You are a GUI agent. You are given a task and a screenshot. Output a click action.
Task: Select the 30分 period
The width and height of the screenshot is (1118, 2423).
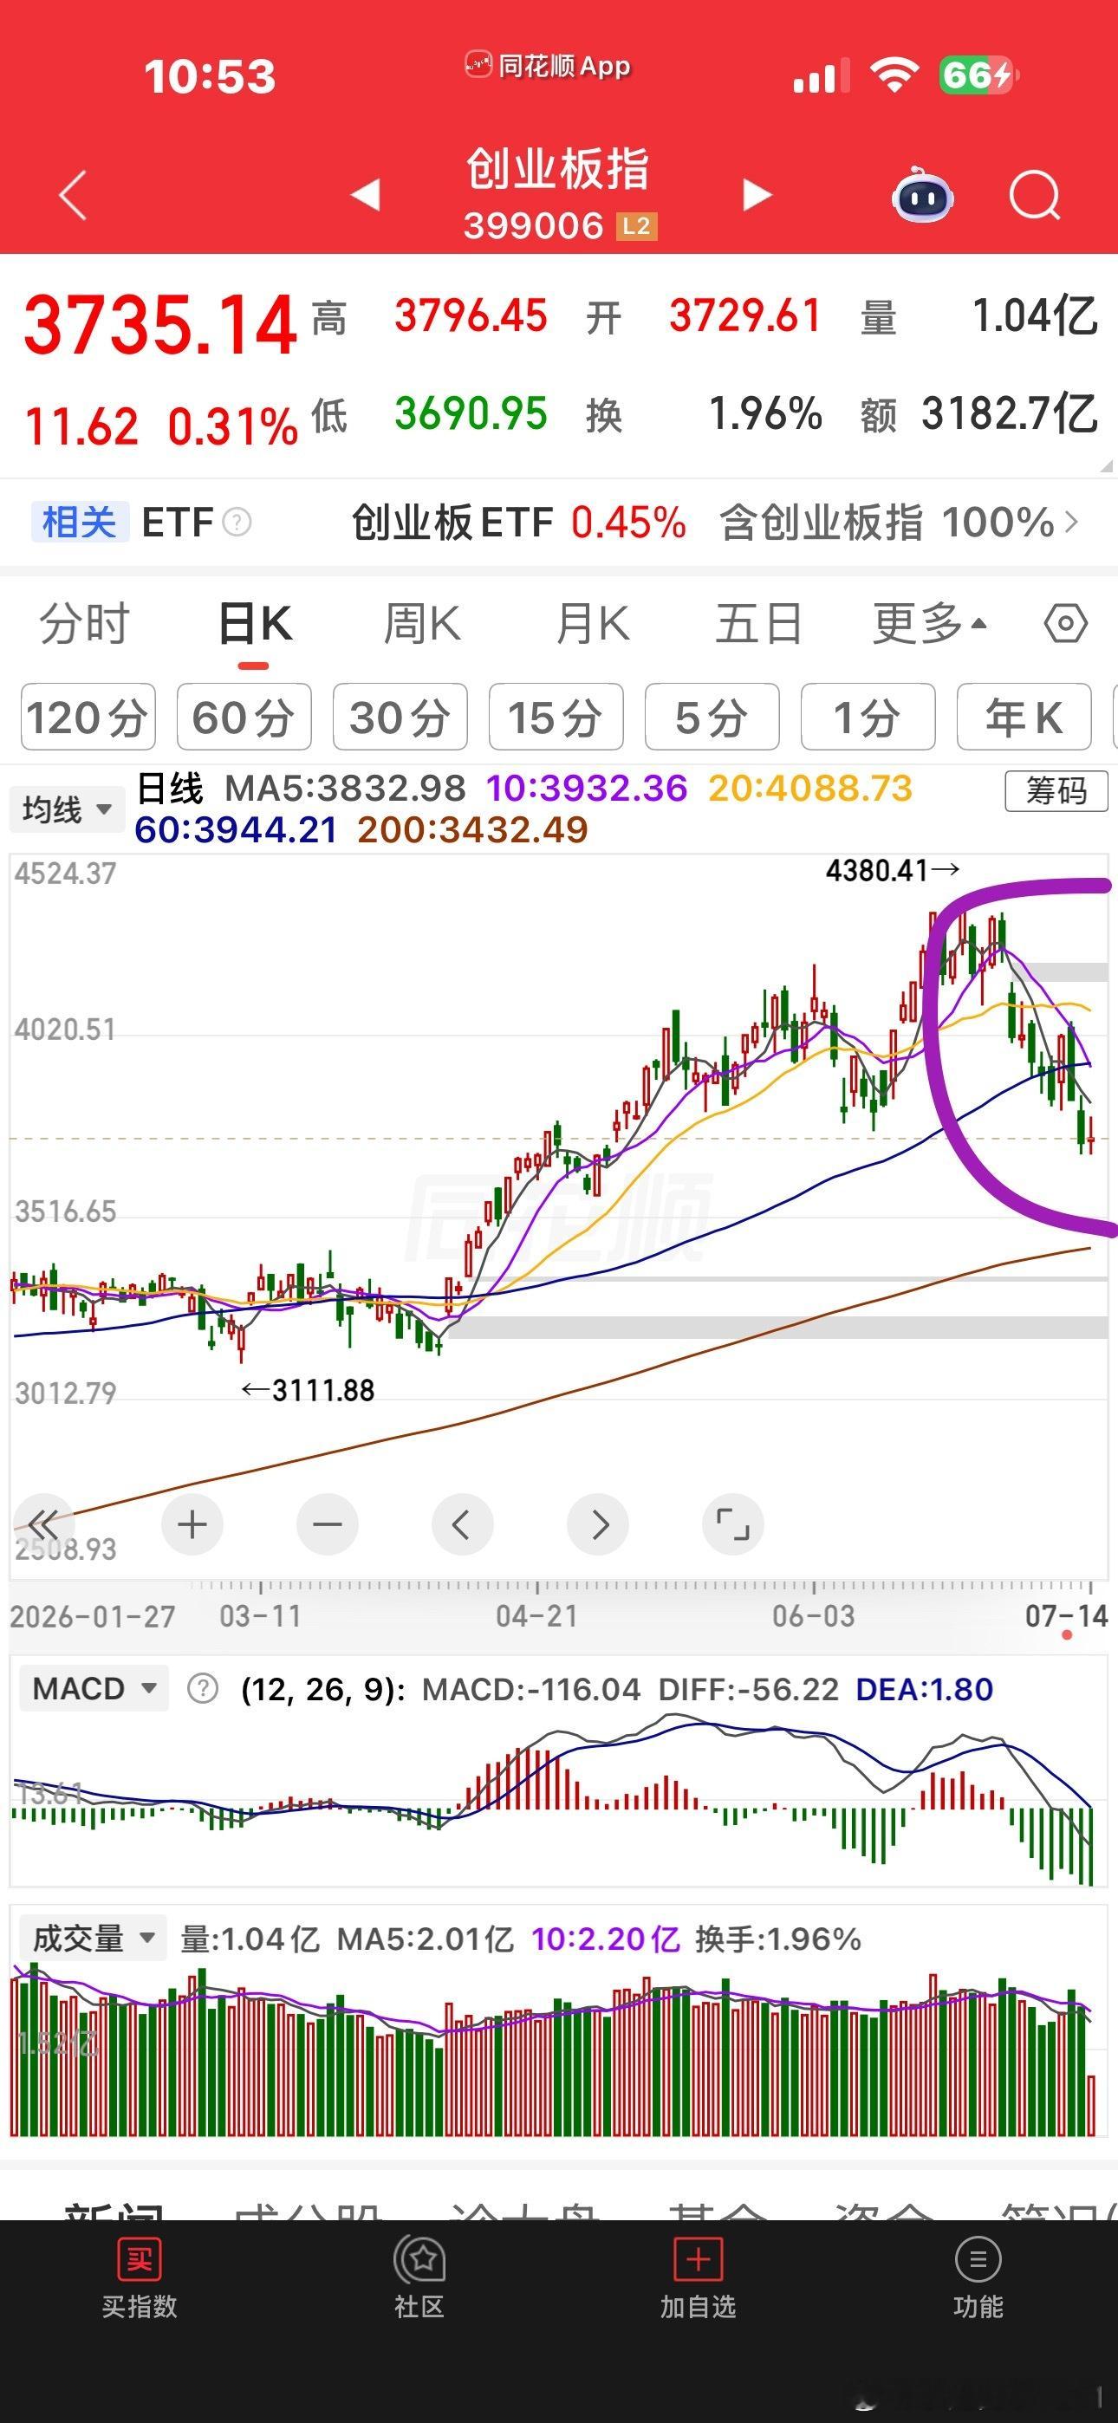[x=400, y=717]
